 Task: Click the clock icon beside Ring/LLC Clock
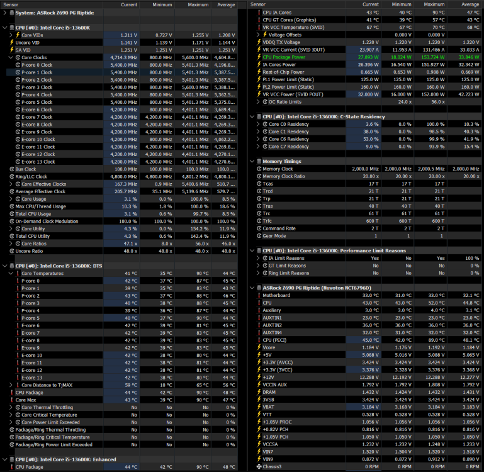click(x=12, y=177)
